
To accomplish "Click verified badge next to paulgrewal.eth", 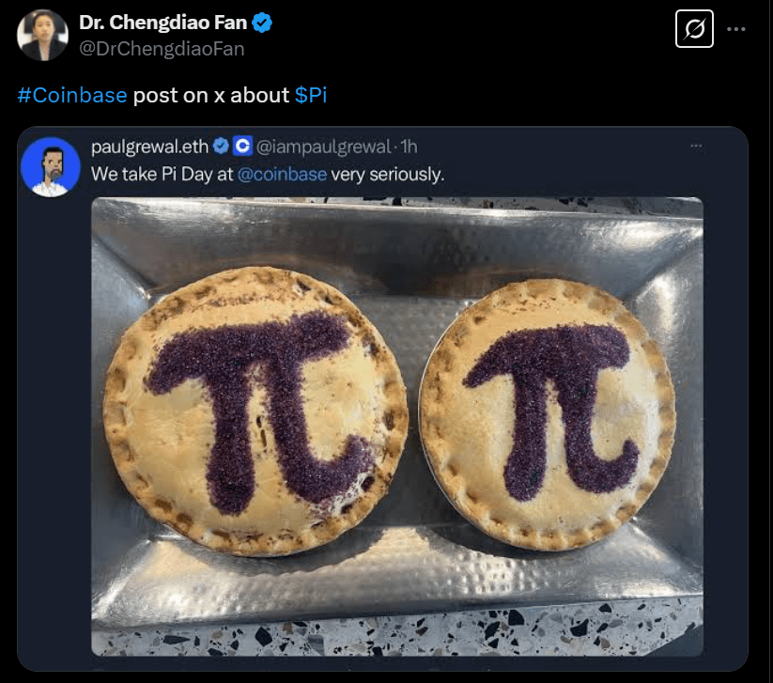I will tap(221, 147).
